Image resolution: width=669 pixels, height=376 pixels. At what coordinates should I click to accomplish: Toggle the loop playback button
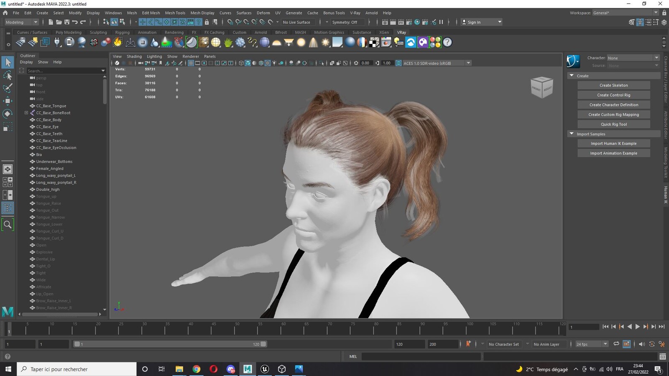[616, 344]
